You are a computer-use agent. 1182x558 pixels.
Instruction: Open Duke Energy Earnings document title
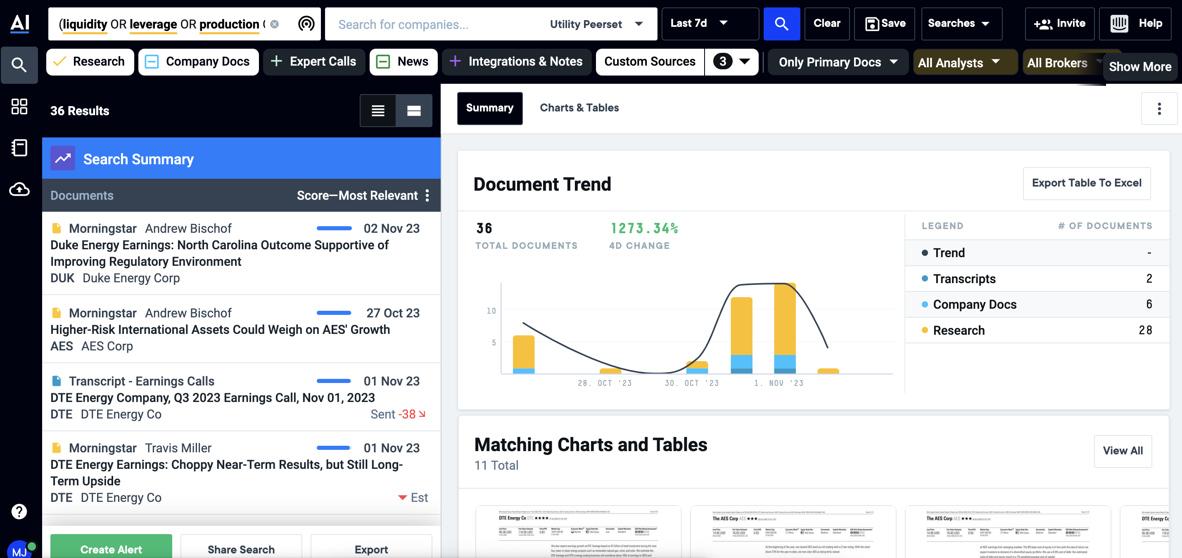219,253
